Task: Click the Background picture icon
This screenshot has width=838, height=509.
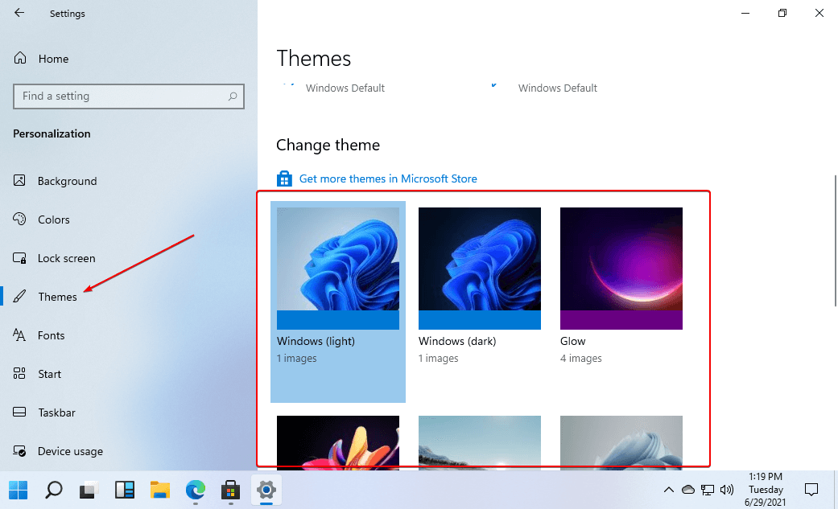Action: click(x=19, y=181)
